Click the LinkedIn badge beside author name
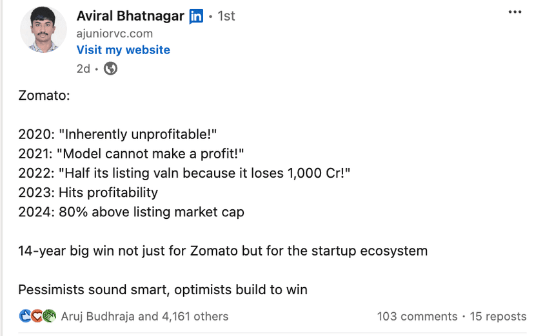Screen dimensions: 534x336 tap(196, 17)
